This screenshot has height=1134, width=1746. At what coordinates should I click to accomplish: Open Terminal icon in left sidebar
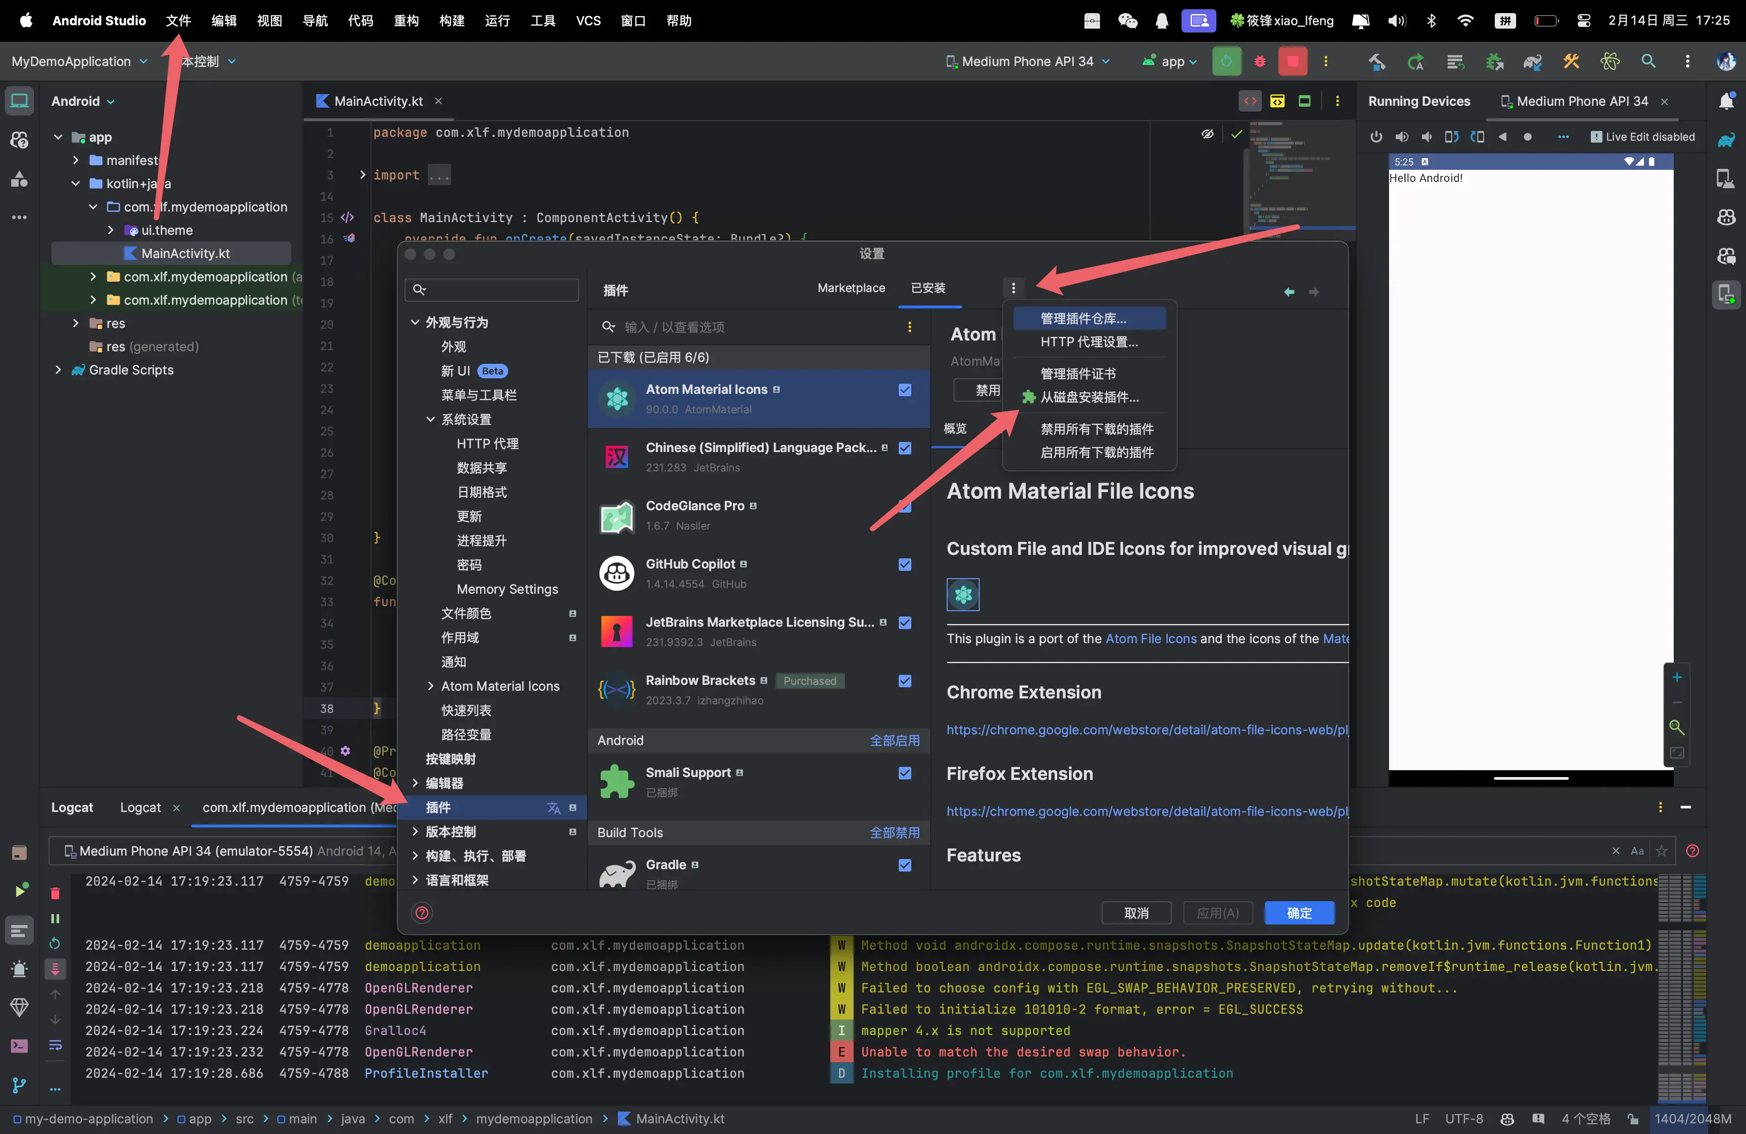(20, 1046)
